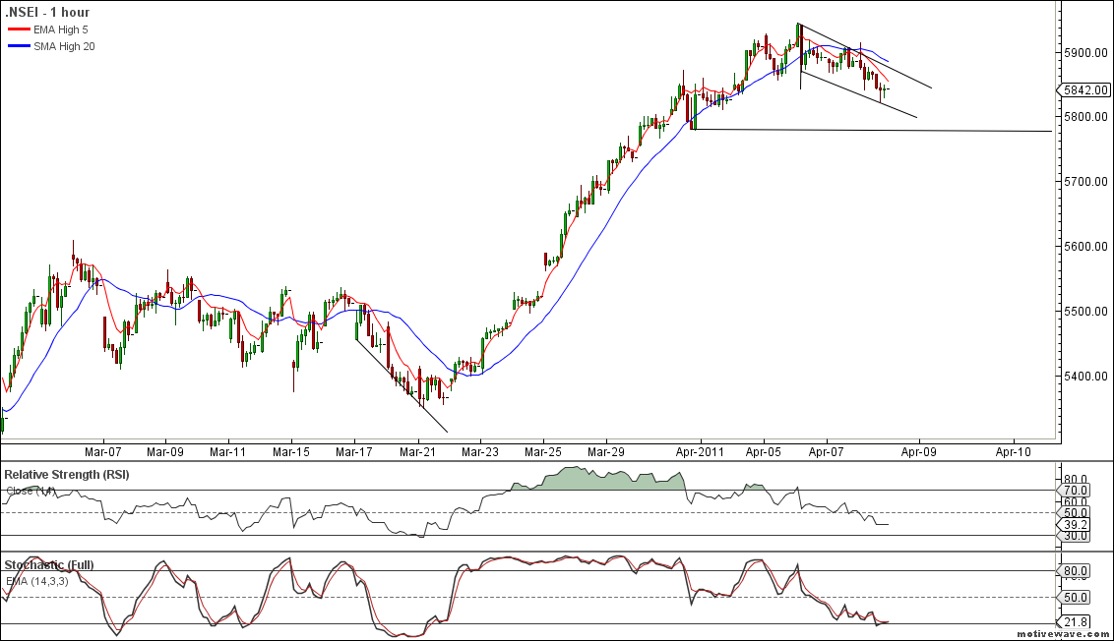Click the blue SMA High 20 legend swatch
The image size is (1114, 641).
(x=19, y=46)
